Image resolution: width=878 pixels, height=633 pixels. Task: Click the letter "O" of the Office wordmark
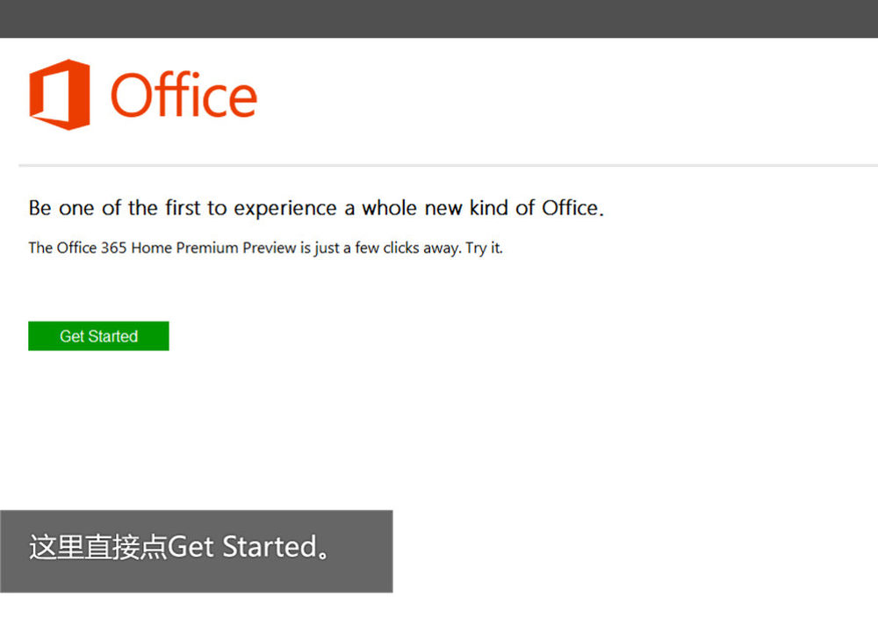point(133,96)
